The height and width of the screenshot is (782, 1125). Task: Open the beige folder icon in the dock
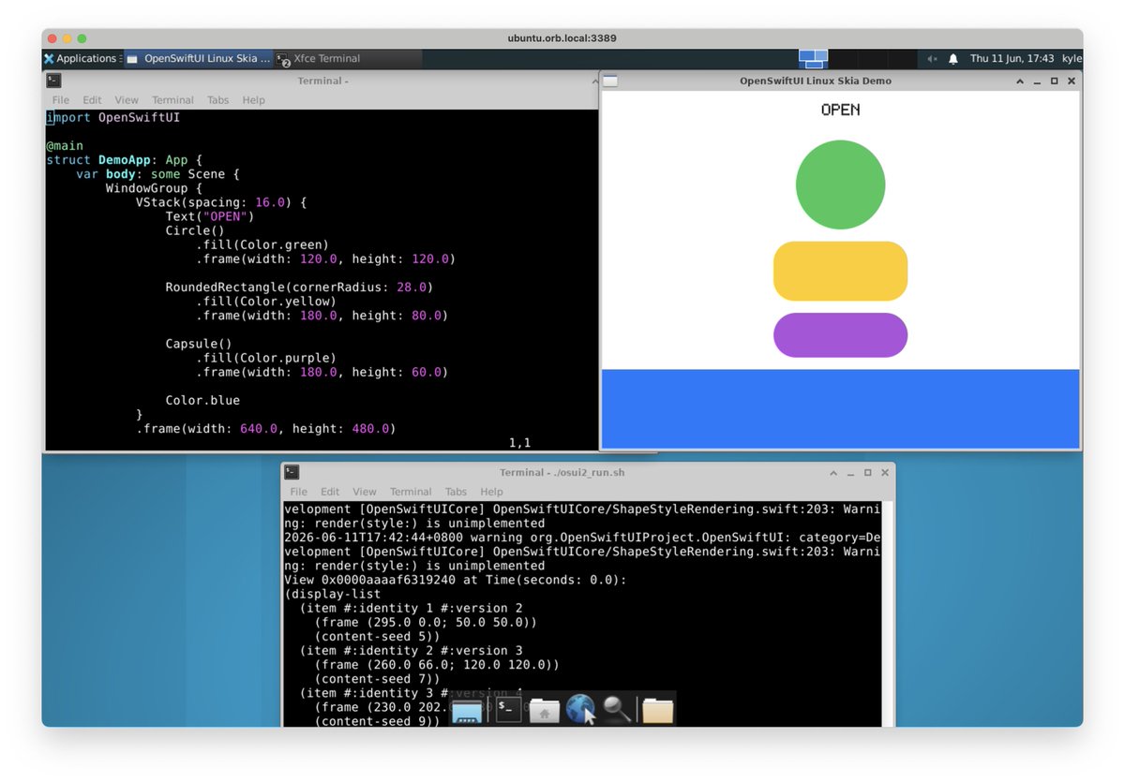[657, 711]
